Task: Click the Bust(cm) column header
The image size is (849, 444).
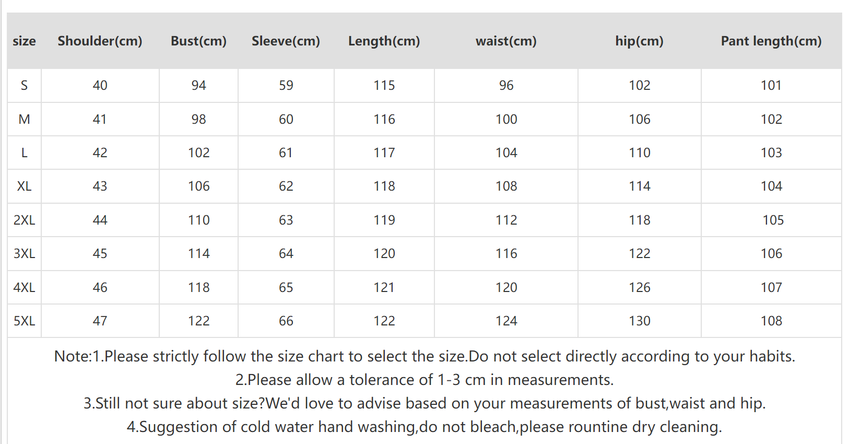Action: click(x=198, y=41)
